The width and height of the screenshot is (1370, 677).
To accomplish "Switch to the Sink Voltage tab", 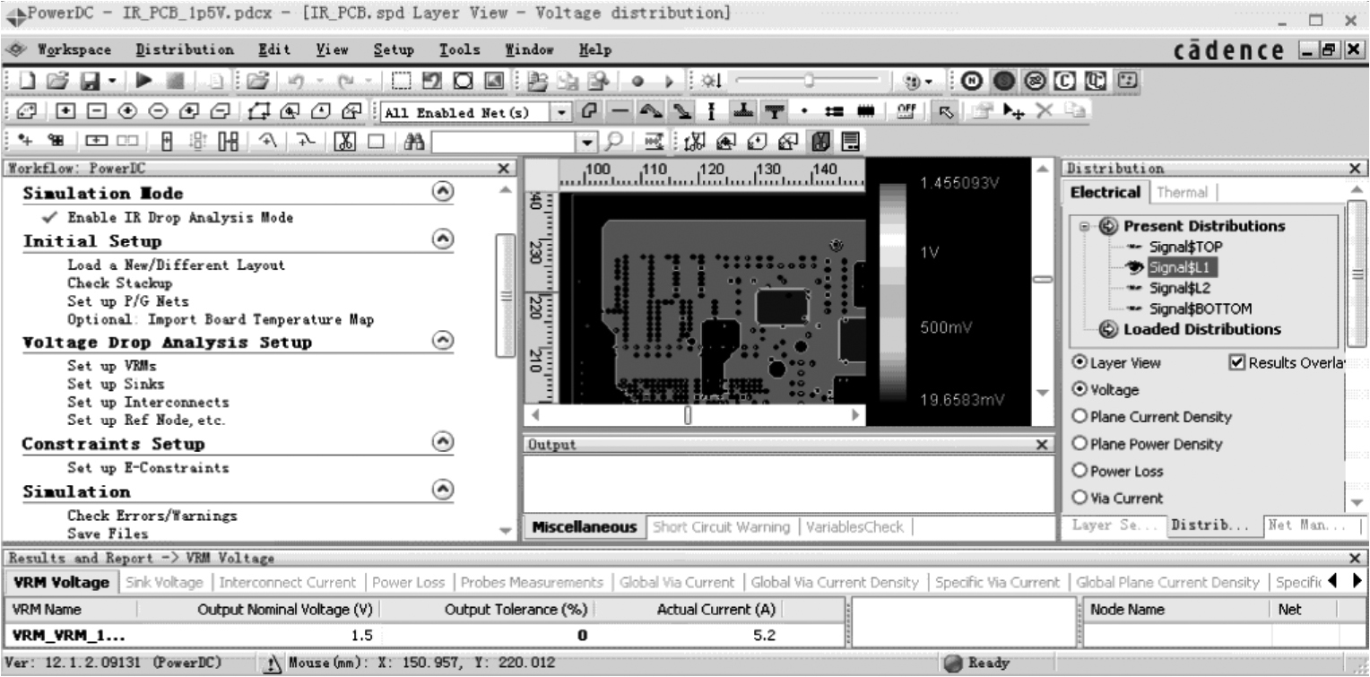I will point(165,583).
